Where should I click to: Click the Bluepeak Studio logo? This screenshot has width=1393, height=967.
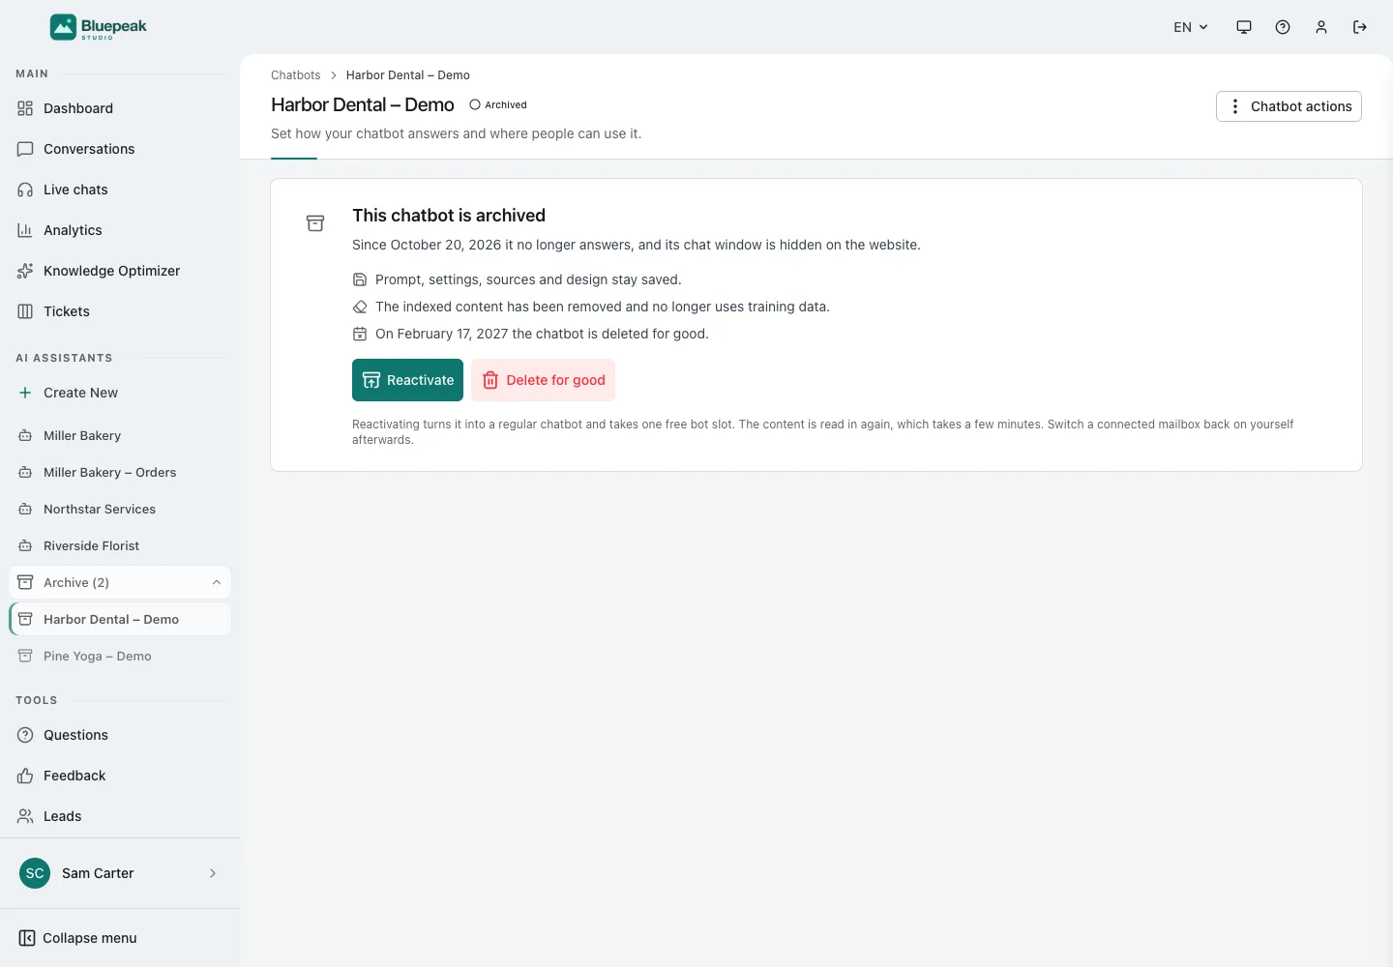[99, 27]
